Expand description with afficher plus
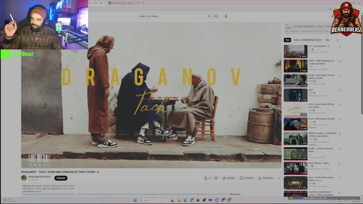The image size is (363, 204). tap(235, 194)
